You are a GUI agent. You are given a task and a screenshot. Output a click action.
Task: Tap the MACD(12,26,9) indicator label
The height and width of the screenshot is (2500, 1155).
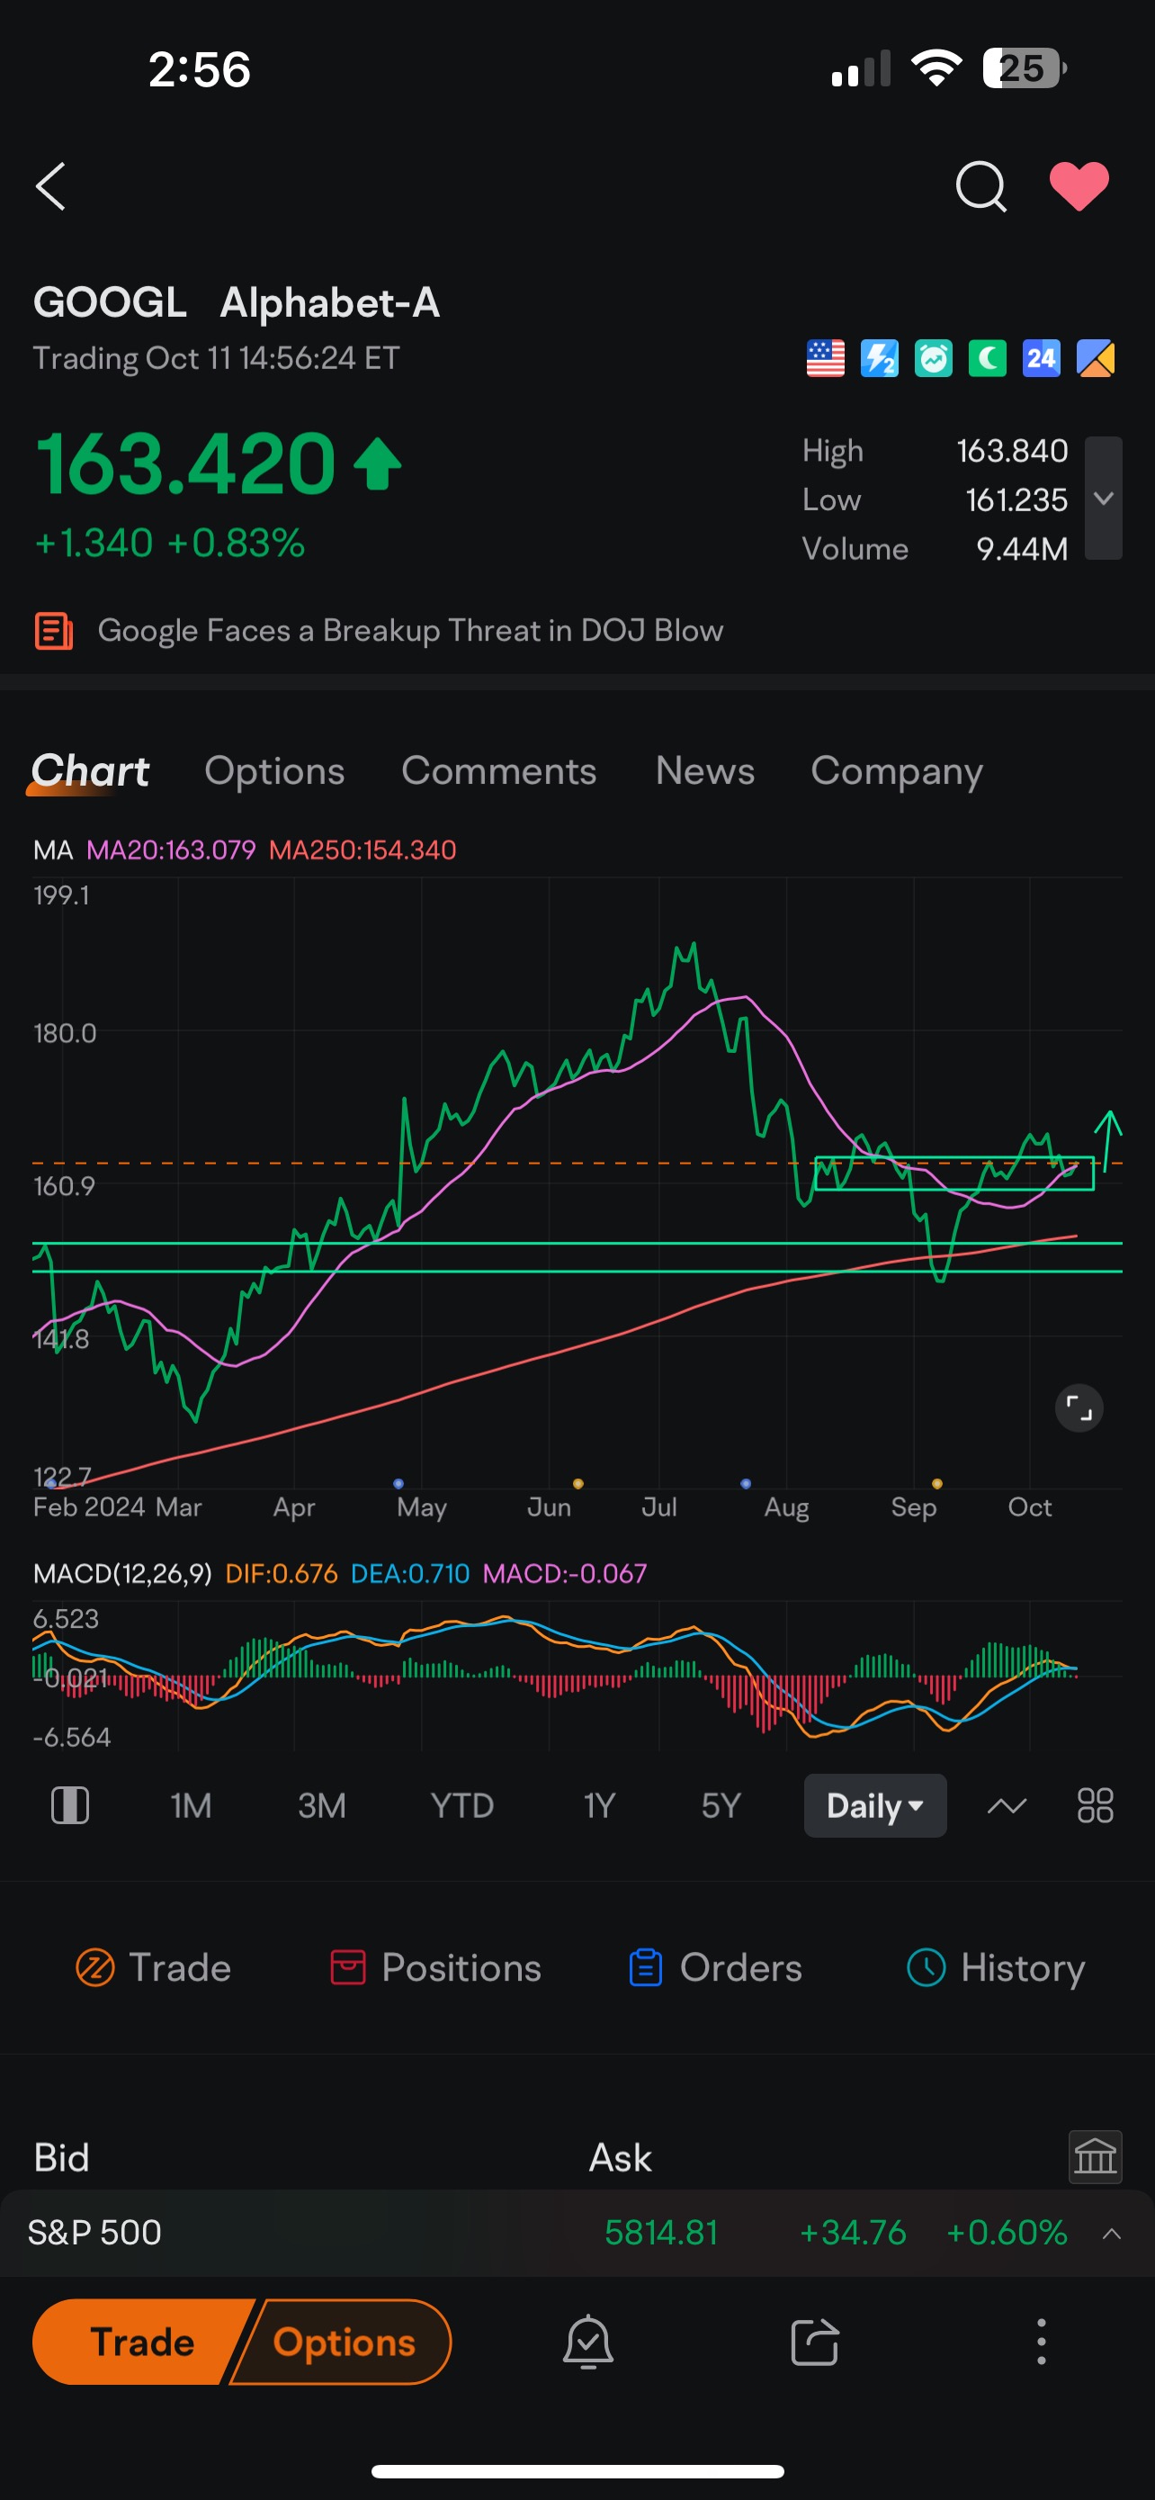pos(122,1573)
